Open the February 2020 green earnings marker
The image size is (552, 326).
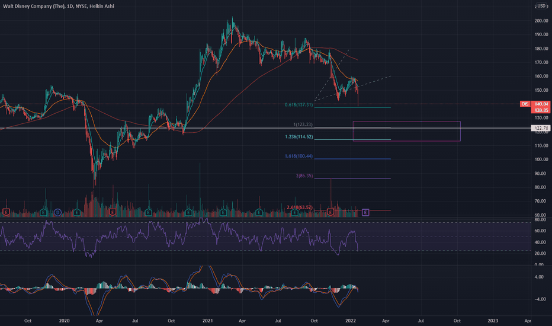click(x=77, y=212)
